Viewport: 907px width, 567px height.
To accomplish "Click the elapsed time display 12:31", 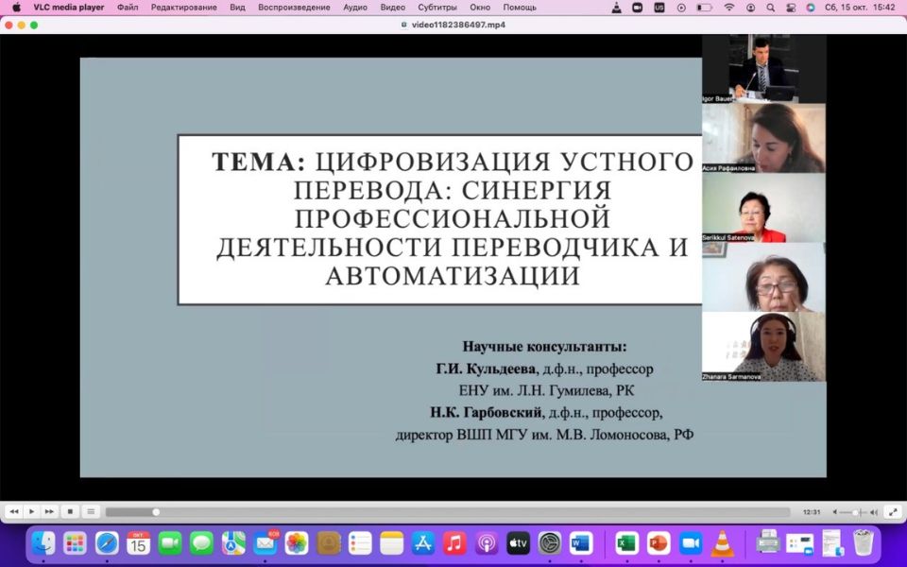I will [810, 512].
